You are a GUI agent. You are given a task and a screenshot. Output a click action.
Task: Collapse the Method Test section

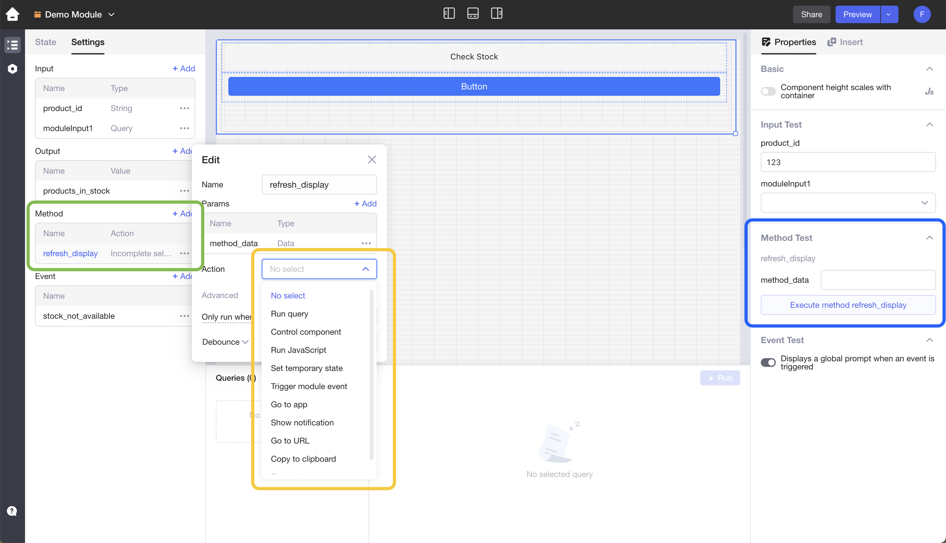click(929, 238)
